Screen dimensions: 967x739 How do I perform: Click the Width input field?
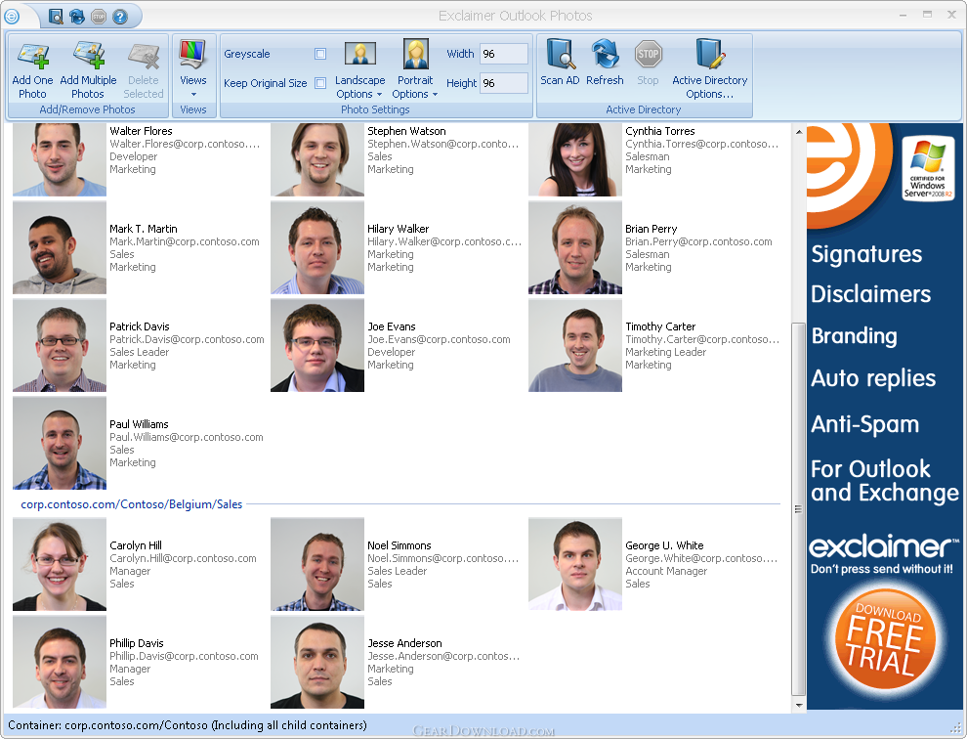(504, 54)
